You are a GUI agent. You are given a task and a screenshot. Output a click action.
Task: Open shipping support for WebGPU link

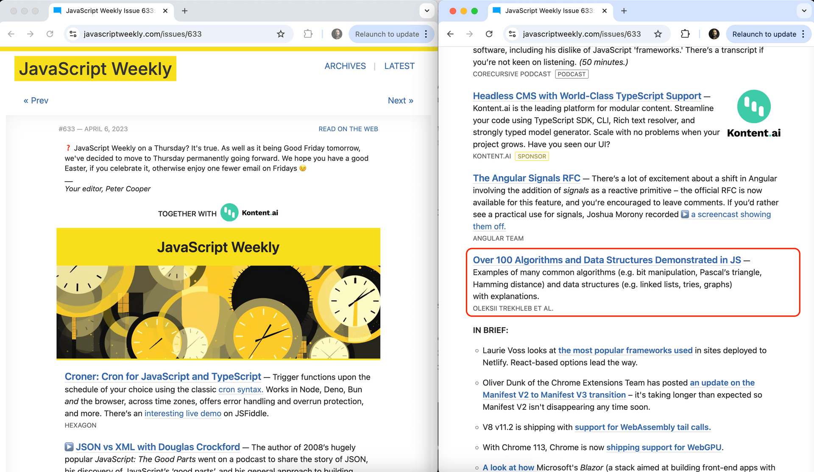(x=664, y=447)
